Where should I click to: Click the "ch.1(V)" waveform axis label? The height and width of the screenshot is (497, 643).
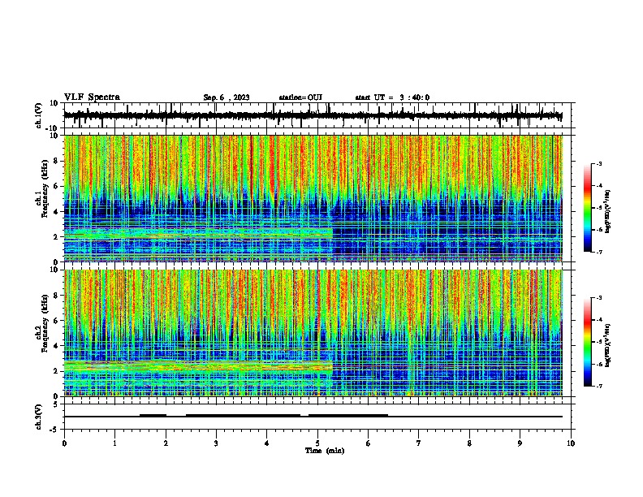(x=39, y=115)
